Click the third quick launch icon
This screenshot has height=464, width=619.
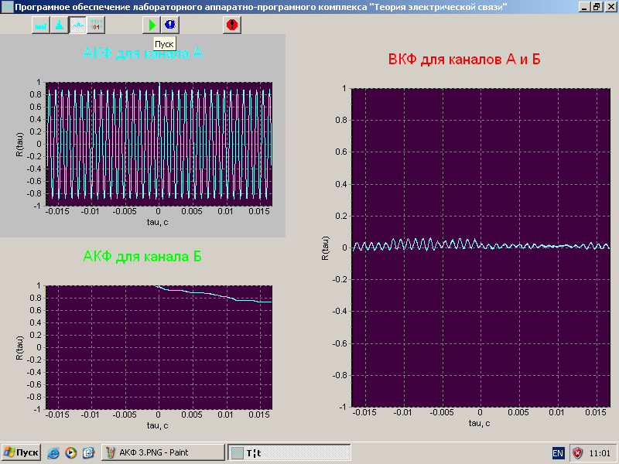(88, 452)
